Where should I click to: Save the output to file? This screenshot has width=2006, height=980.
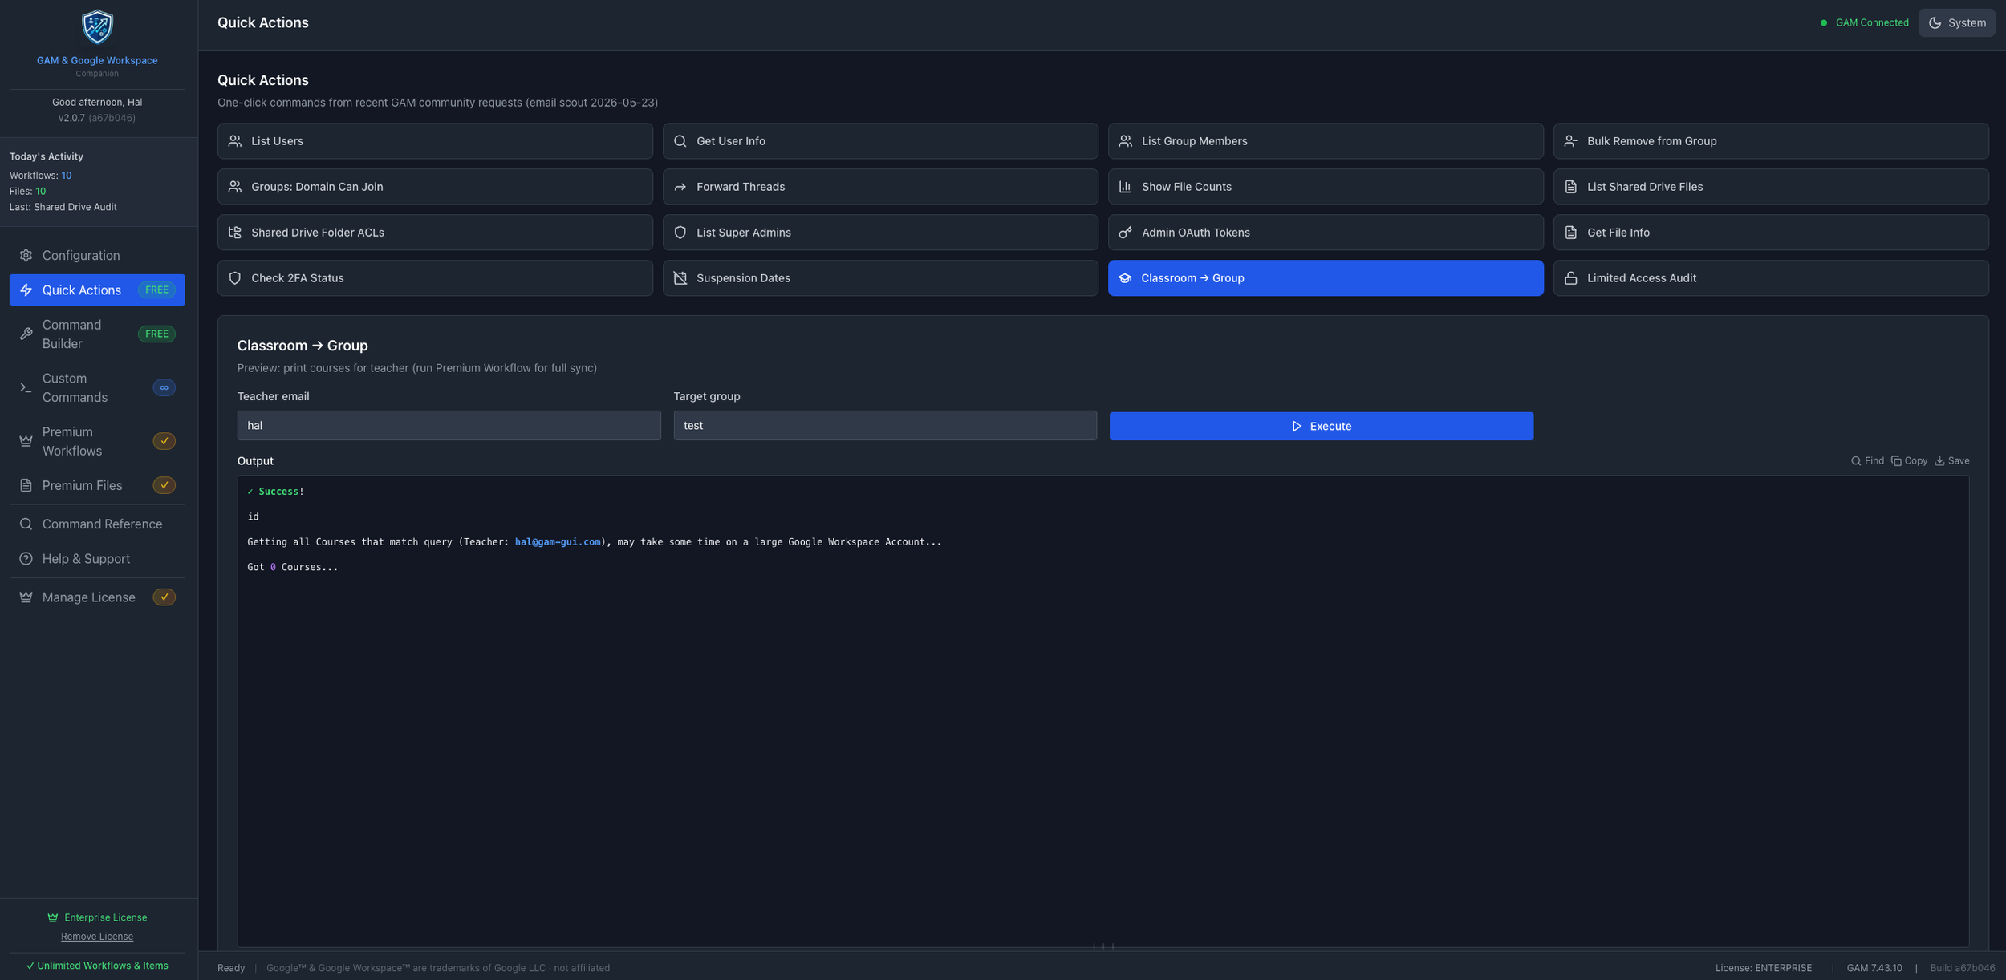point(1951,461)
